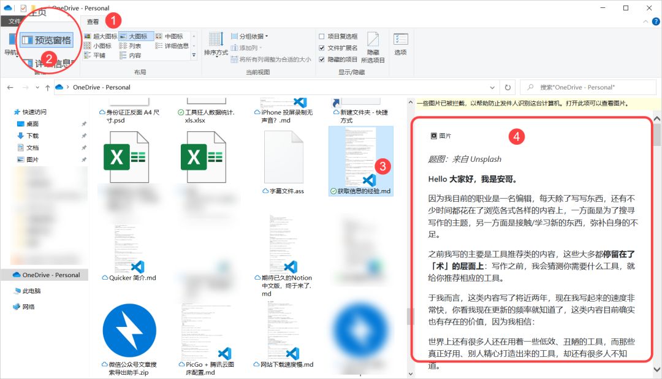Viewport: 662px width, 379px height.
Task: Select the 身份证正反面 A4 尺寸.psd file name
Action: pyautogui.click(x=129, y=116)
